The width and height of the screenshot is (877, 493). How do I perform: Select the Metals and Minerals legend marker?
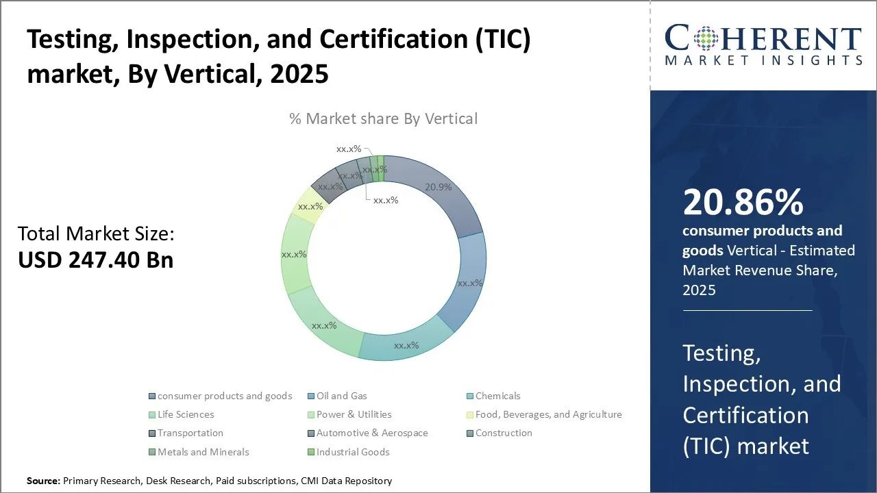point(151,452)
